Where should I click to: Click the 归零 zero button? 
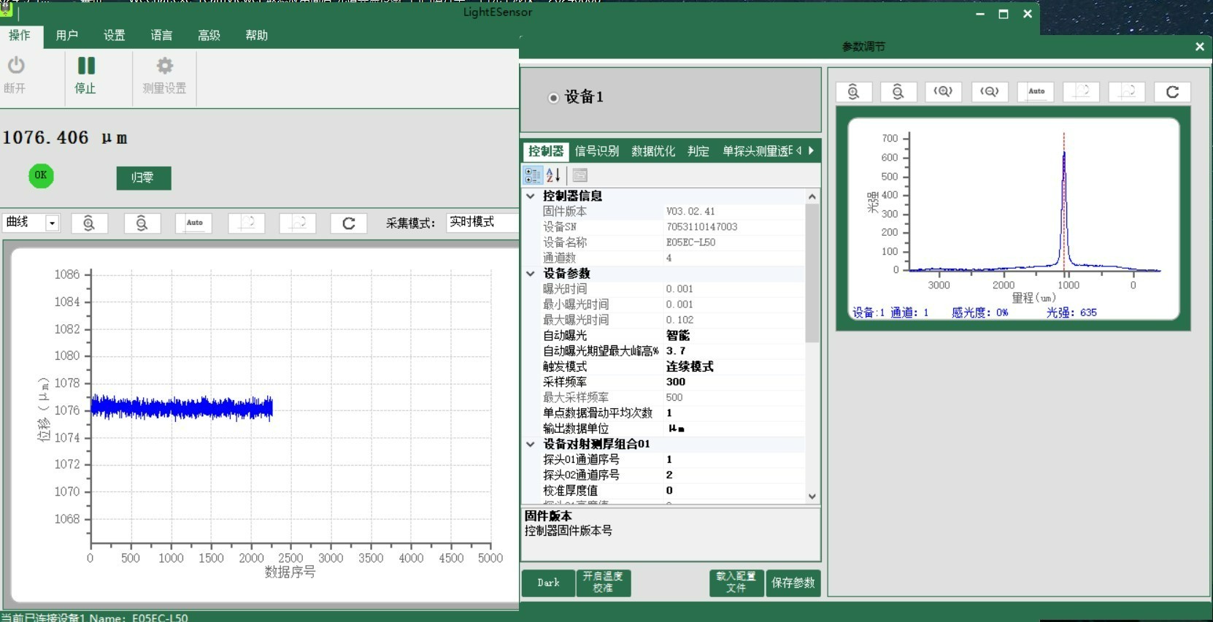(x=143, y=178)
